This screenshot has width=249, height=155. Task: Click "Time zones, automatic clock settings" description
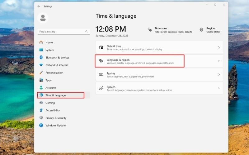(x=134, y=49)
